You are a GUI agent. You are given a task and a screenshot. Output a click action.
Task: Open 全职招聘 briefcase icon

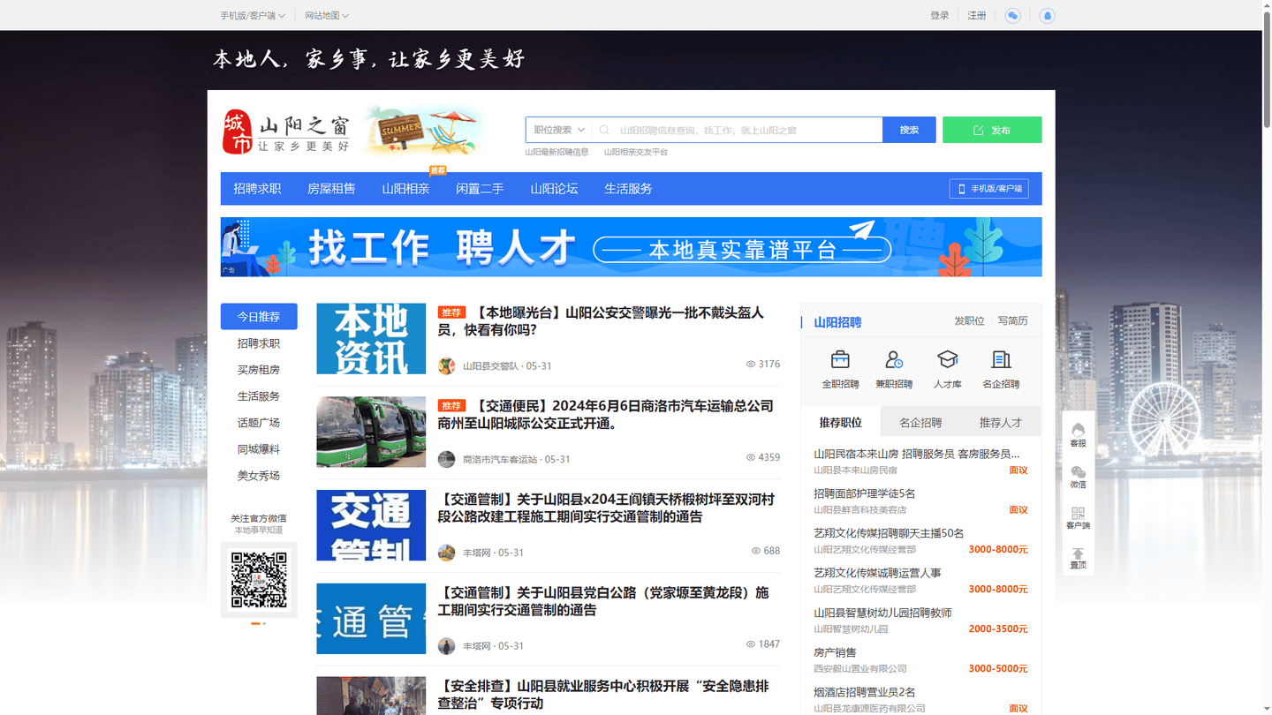coord(840,359)
